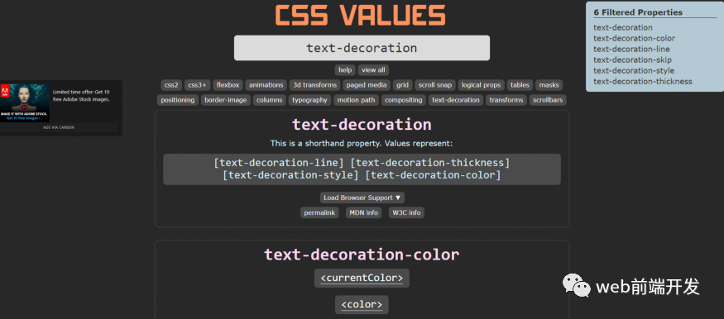Click the text-decoration search input field
Viewport: 724px width, 319px height.
[x=362, y=48]
